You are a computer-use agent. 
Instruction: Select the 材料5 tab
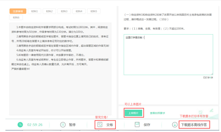click(94, 11)
